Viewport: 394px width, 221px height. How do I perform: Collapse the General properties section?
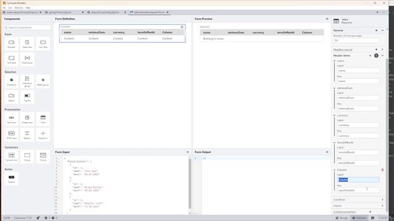coord(382,30)
